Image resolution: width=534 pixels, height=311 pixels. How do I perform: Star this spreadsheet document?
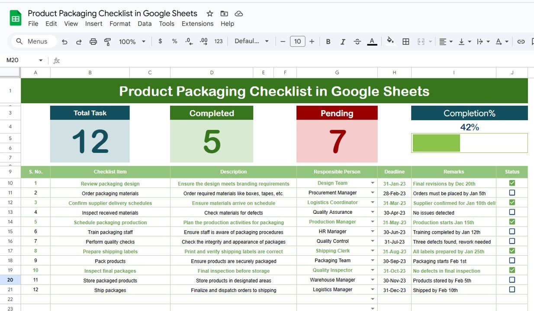210,13
